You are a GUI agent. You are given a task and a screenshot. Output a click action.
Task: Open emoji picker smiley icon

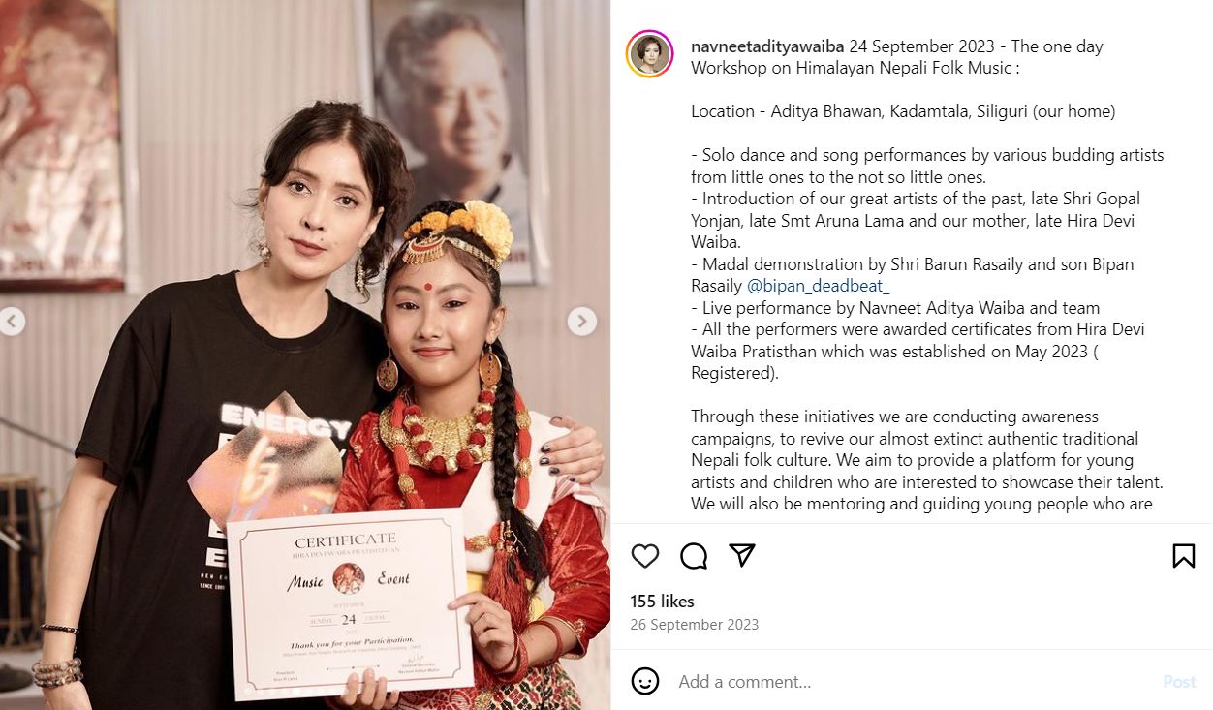pyautogui.click(x=645, y=681)
